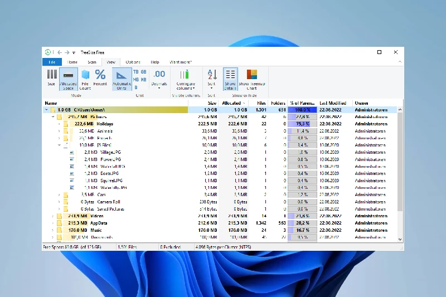The width and height of the screenshot is (446, 297).
Task: Toggle Automatic Units
Action: 122,79
